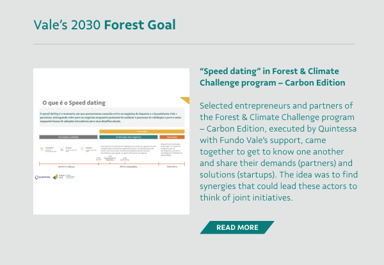Screen dimensions: 384x265
Task: Open the Speed dating slide thumbnail
Action: 111,141
